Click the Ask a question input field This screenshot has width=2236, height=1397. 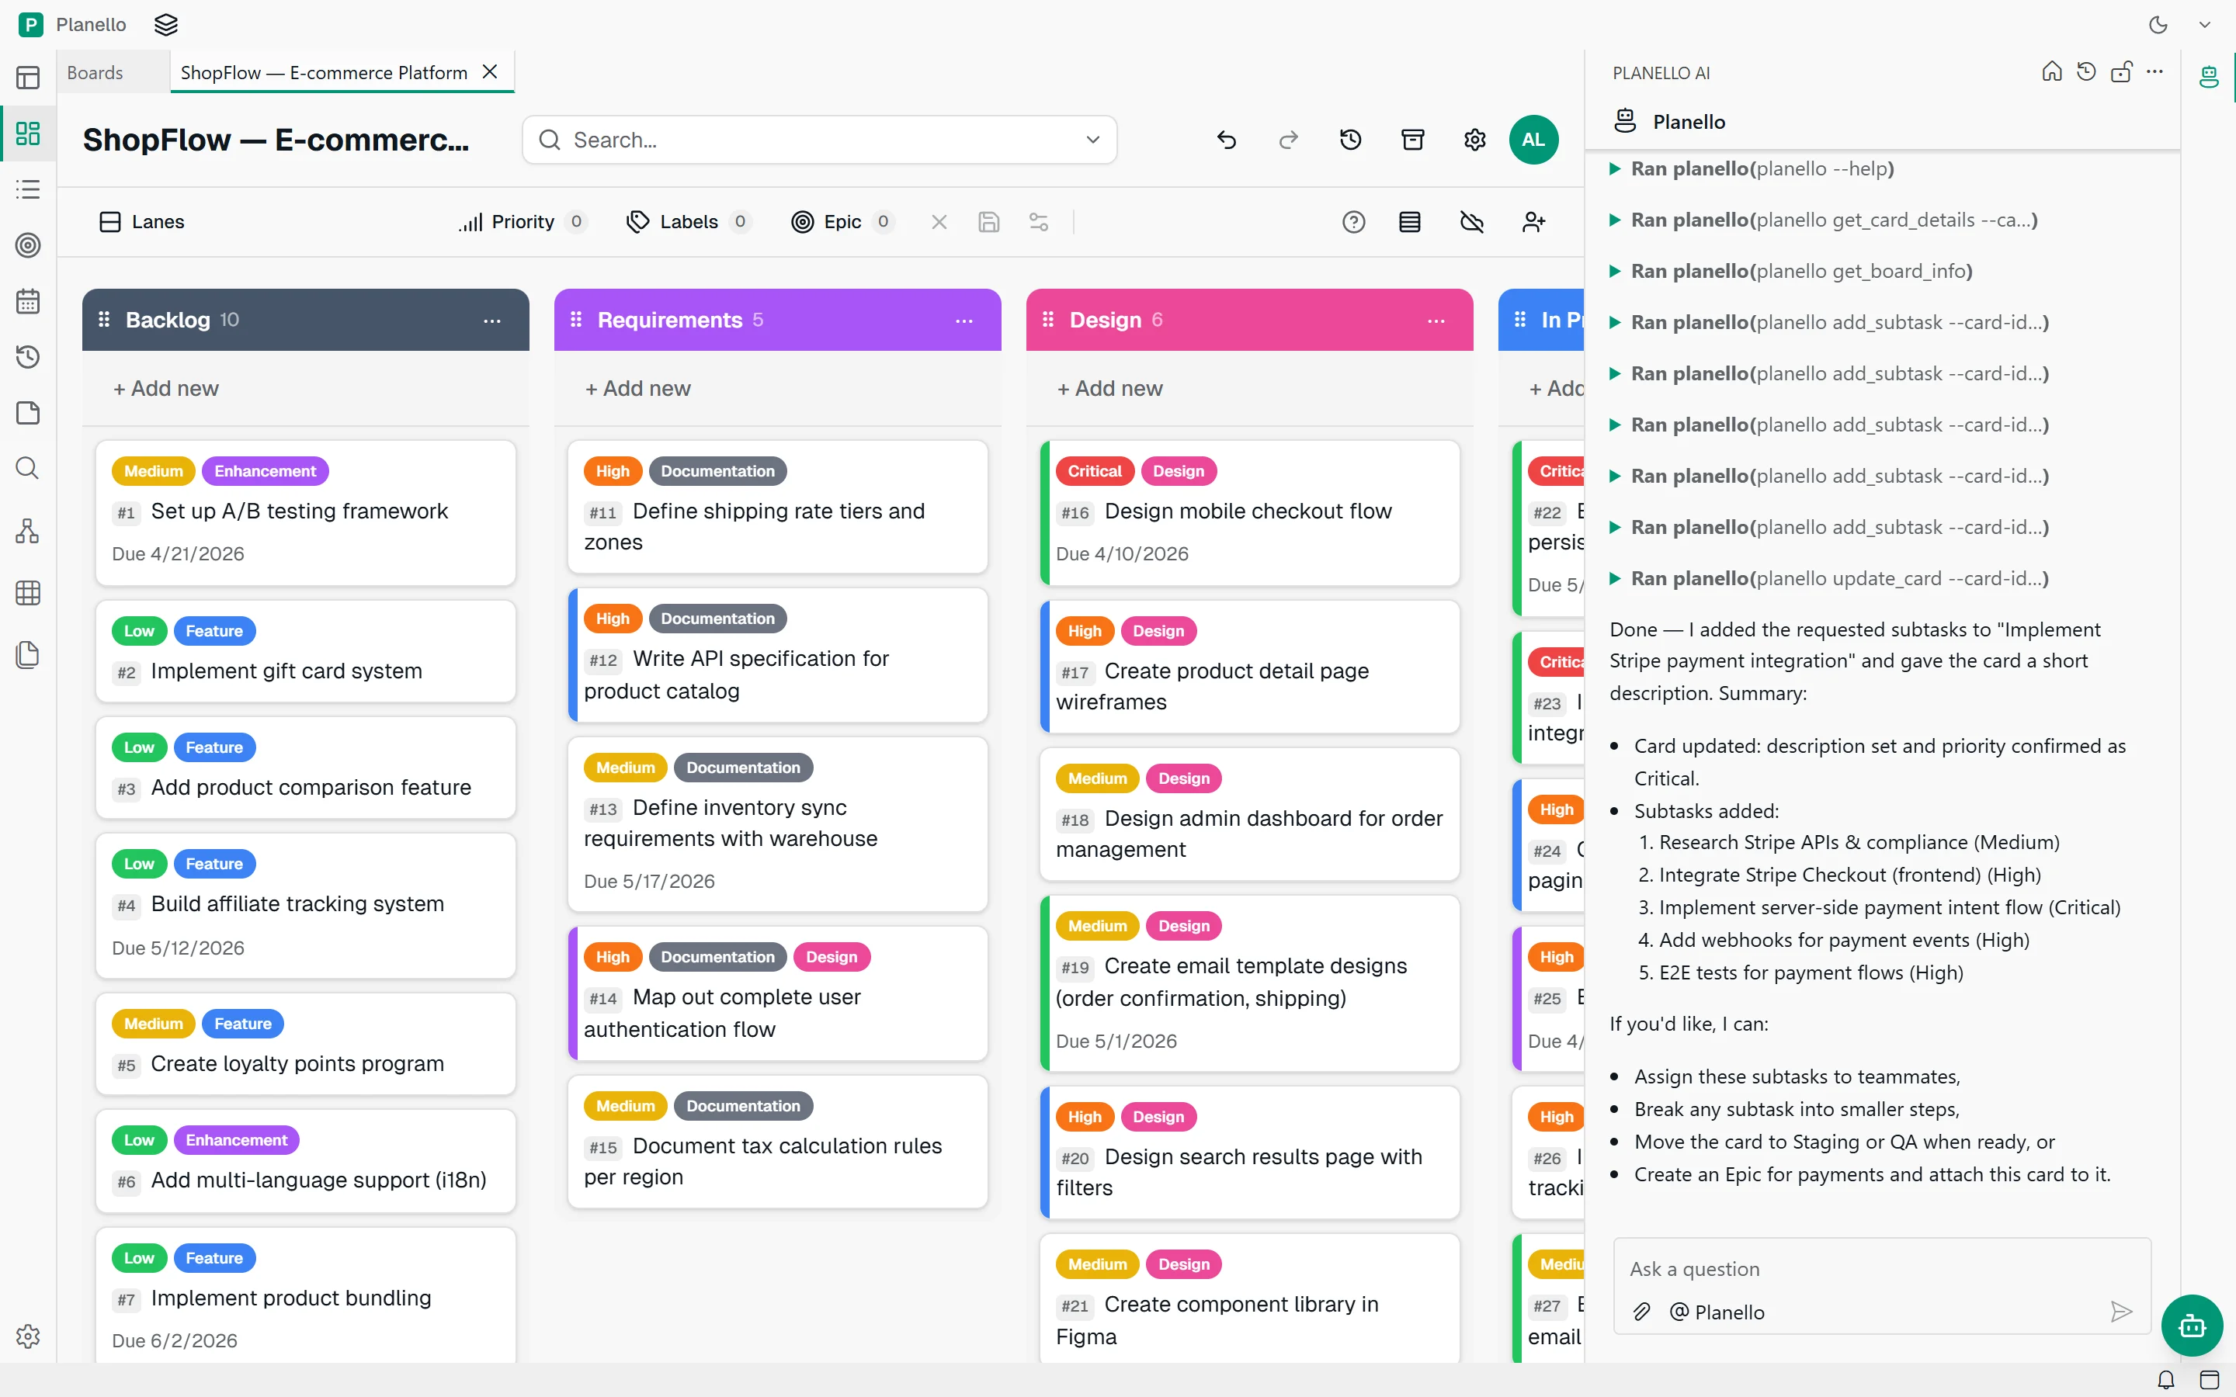(x=1882, y=1269)
